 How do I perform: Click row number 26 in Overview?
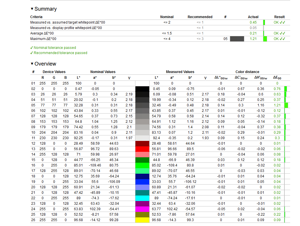pyautogui.click(x=33, y=220)
